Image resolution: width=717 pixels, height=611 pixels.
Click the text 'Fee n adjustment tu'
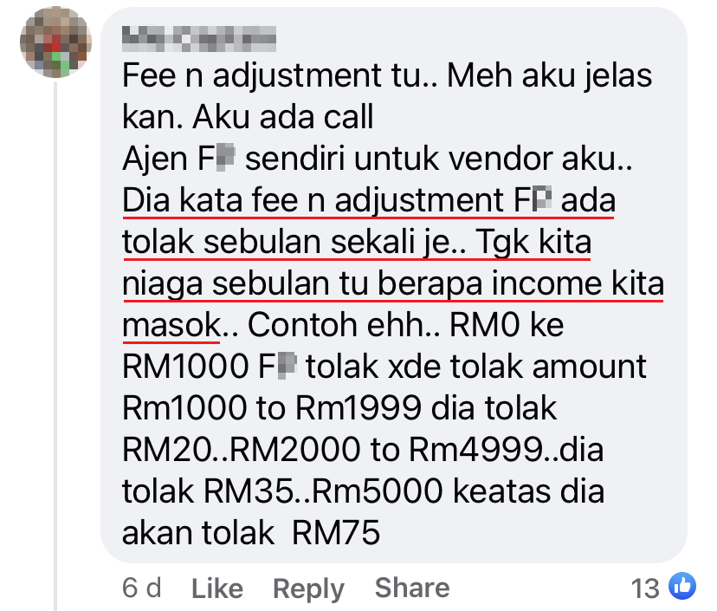tap(272, 75)
